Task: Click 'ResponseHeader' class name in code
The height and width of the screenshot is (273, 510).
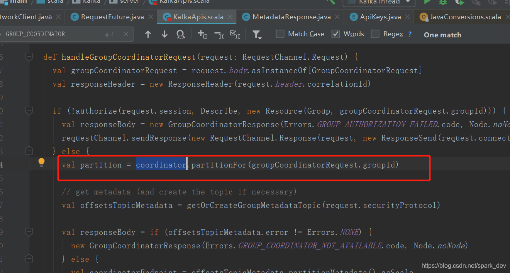Action: pyautogui.click(x=200, y=84)
